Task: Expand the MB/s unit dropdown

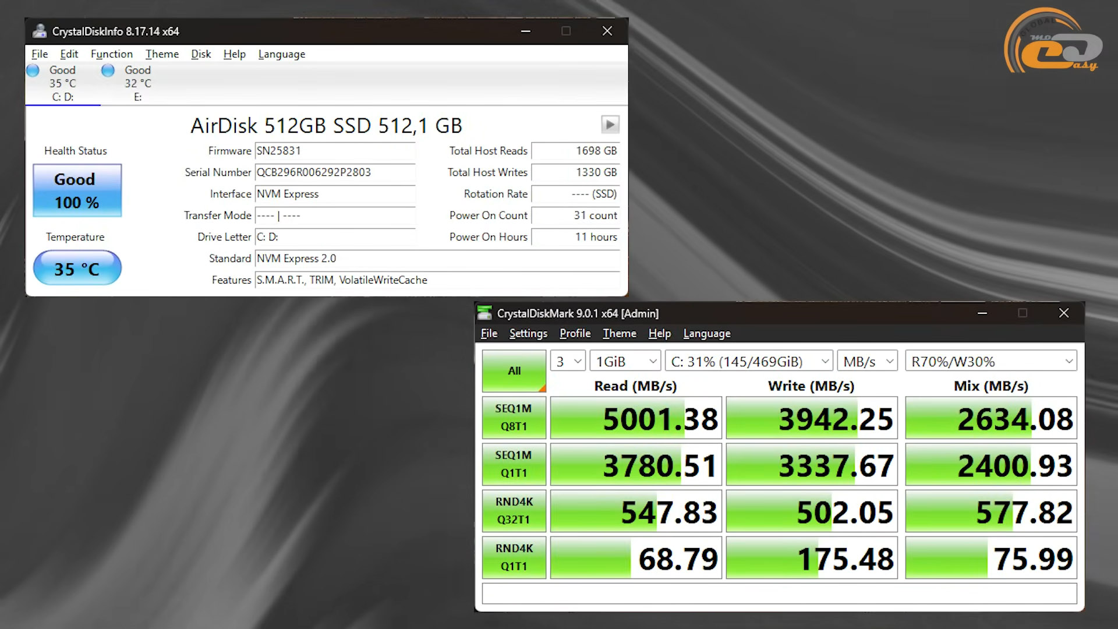Action: tap(867, 361)
